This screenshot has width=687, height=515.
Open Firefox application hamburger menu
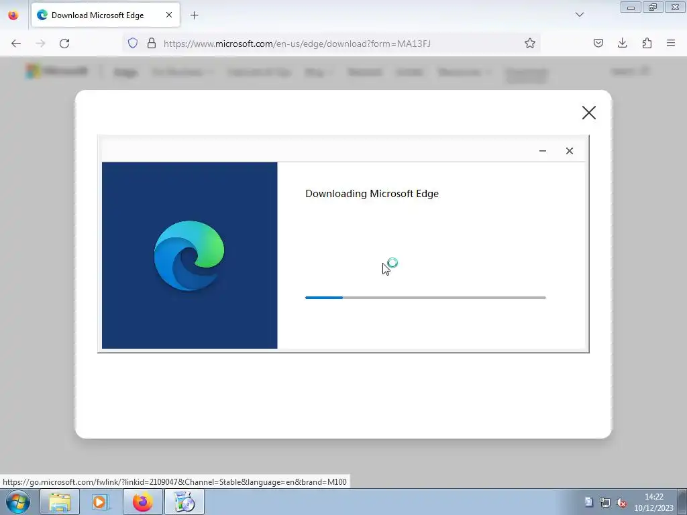[x=671, y=44]
